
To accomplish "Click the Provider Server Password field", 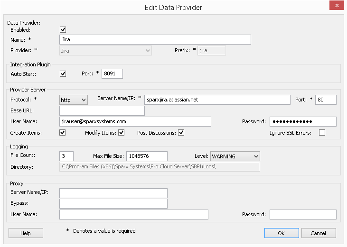I will click(303, 122).
